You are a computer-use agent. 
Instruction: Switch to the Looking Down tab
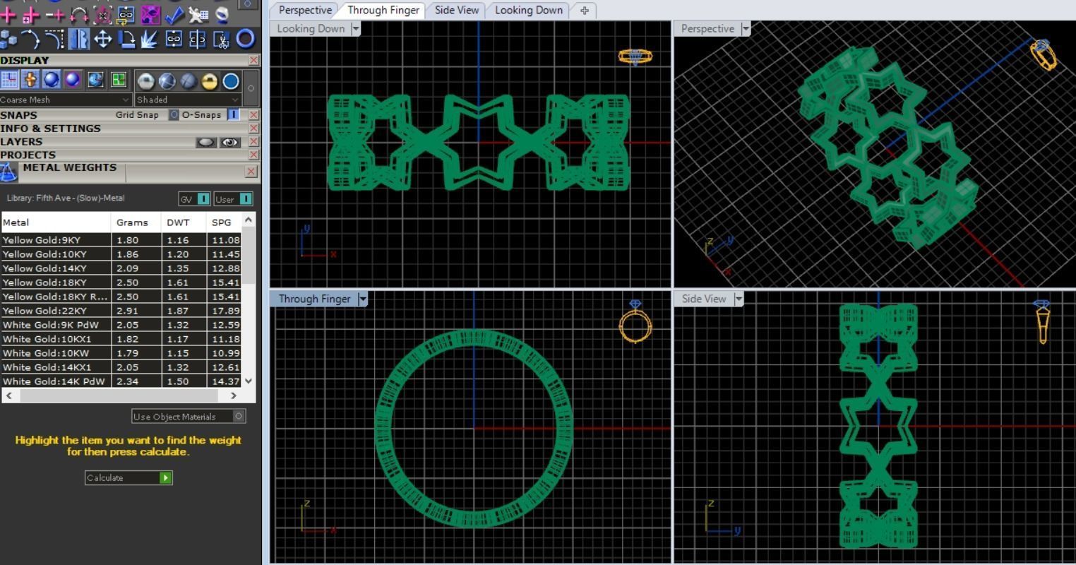[529, 10]
